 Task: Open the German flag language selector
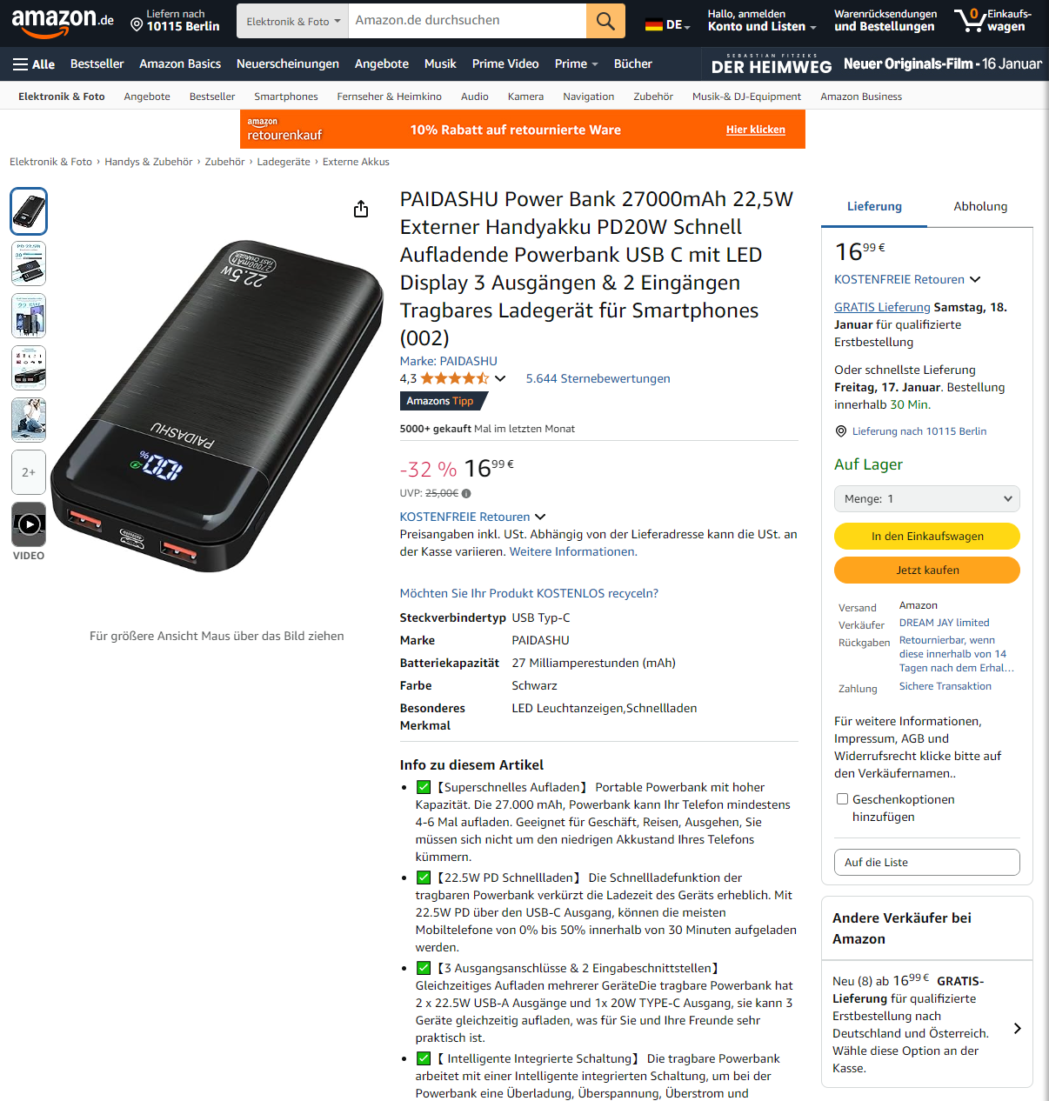667,25
